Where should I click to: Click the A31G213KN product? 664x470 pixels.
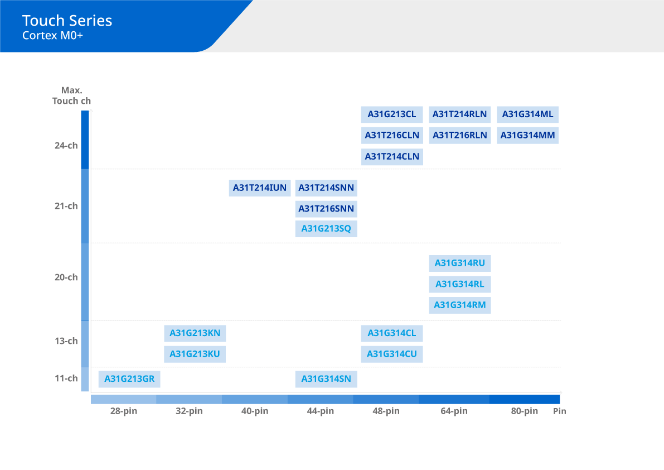coord(195,333)
